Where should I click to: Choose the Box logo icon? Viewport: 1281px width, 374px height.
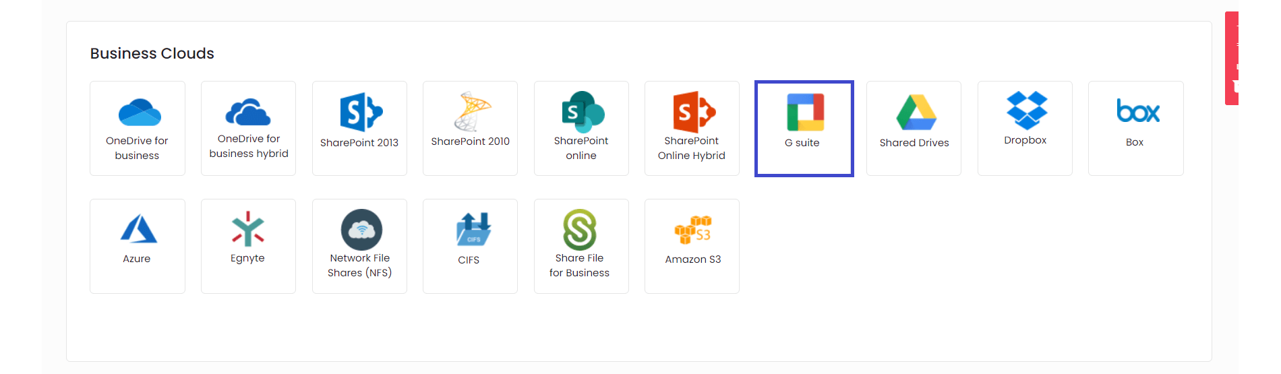coord(1138,111)
